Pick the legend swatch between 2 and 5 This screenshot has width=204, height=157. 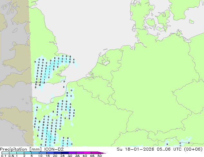tap(28, 153)
